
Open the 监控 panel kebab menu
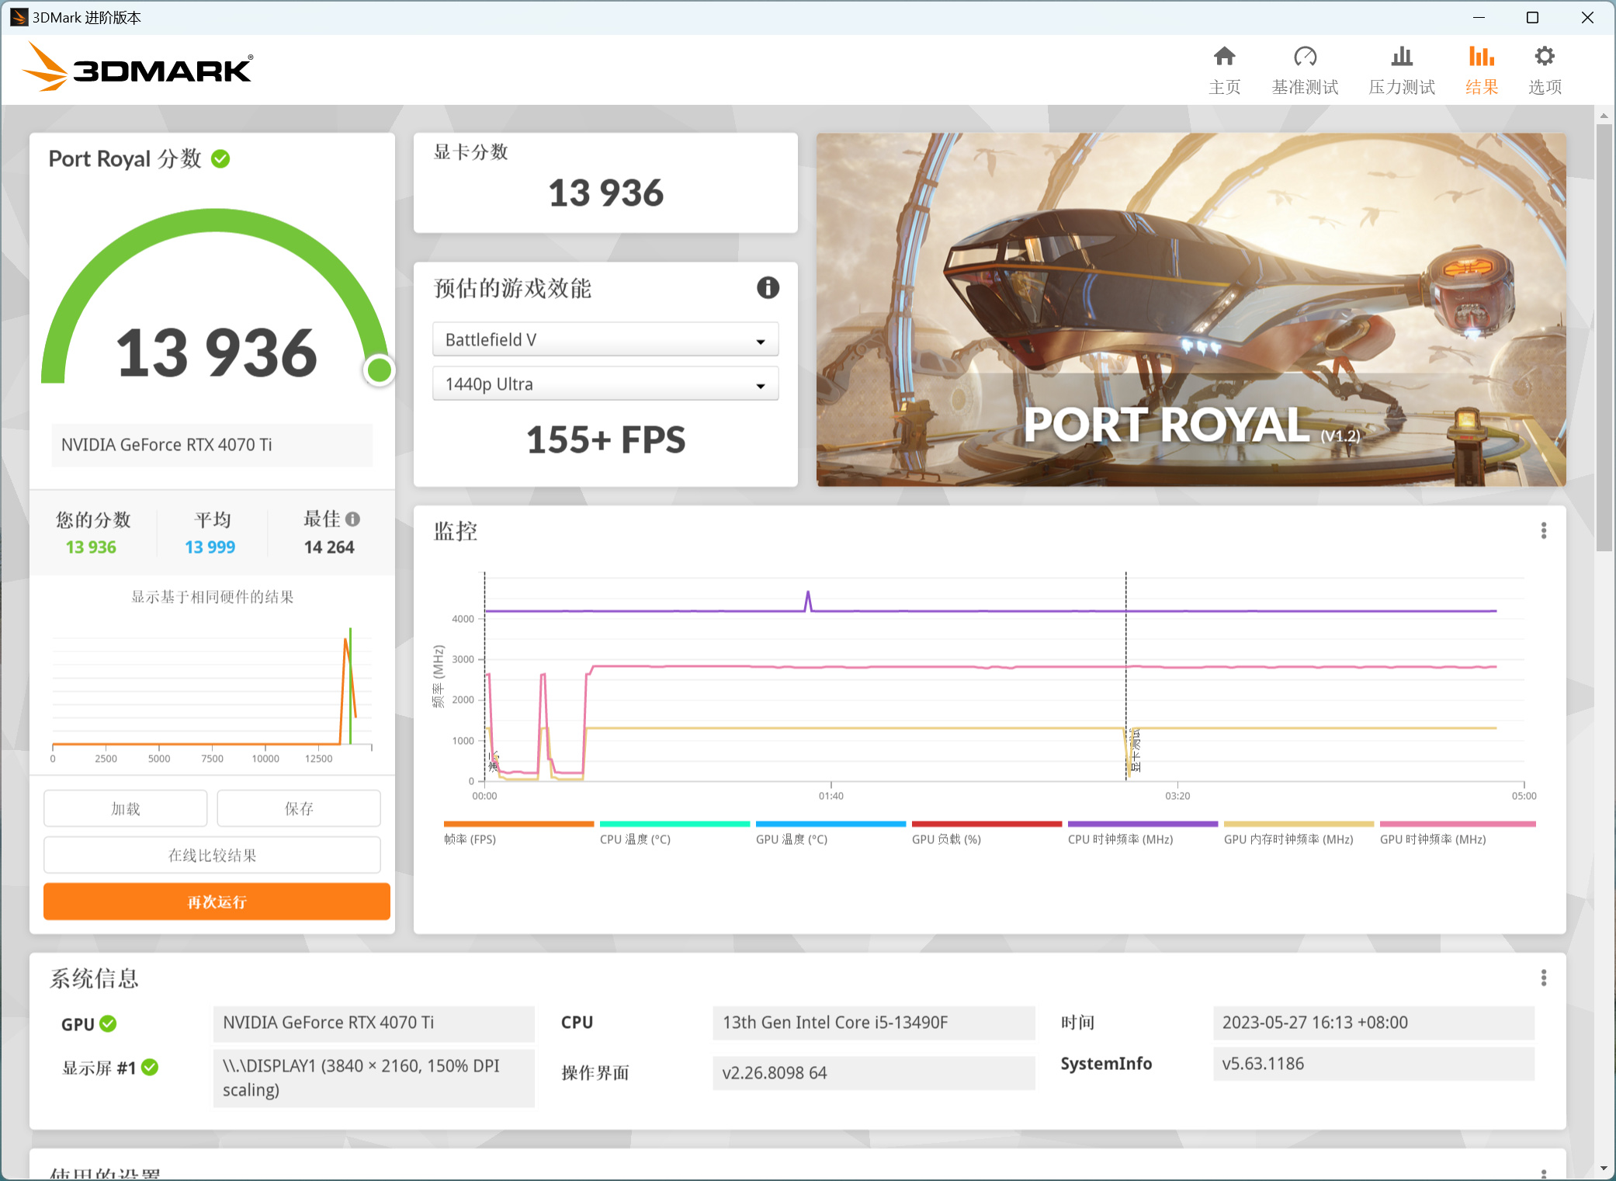[1543, 530]
